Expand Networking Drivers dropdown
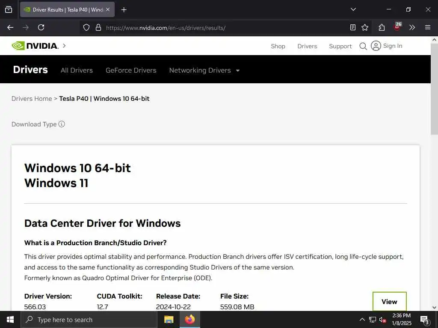 (204, 70)
